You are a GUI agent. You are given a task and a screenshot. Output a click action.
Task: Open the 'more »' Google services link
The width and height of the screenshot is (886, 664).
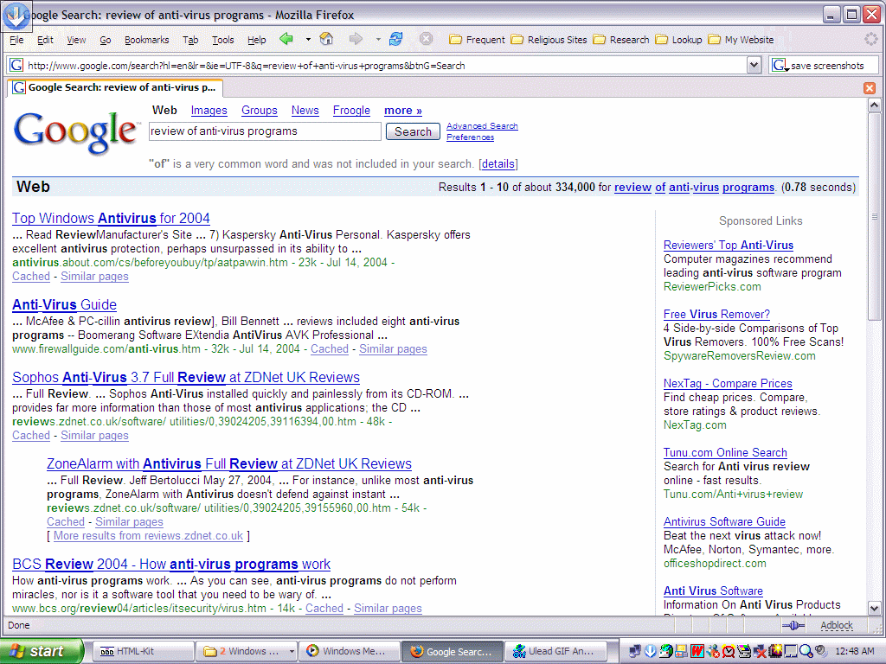403,111
